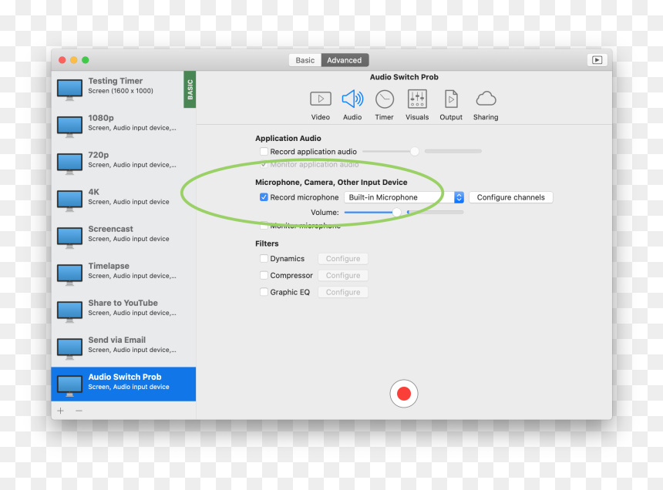Adjust the application audio volume slider
Screen dimensions: 663x490
pyautogui.click(x=415, y=151)
